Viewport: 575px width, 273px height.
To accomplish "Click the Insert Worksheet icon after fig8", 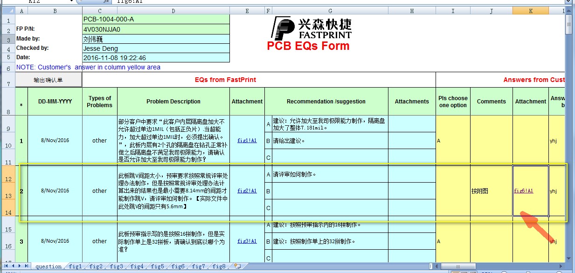I will tap(237, 266).
